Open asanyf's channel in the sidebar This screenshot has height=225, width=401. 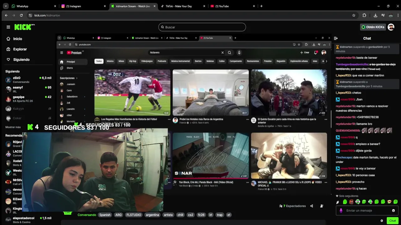[x=28, y=89]
